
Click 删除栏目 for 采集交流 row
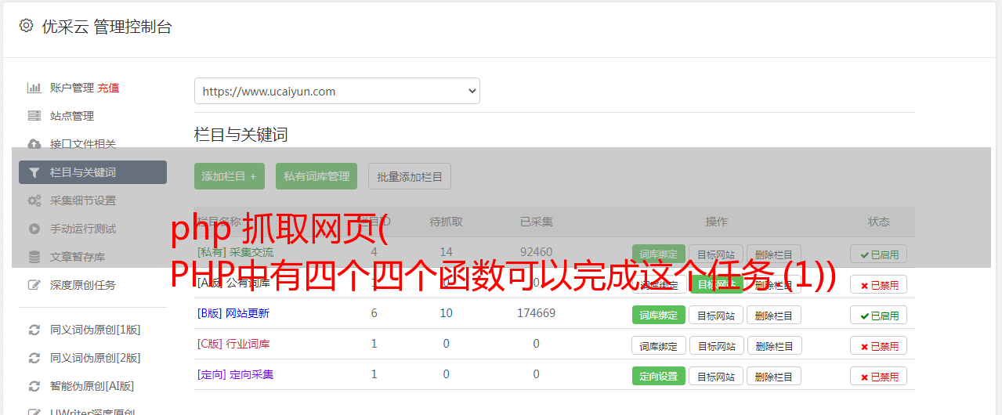(774, 254)
